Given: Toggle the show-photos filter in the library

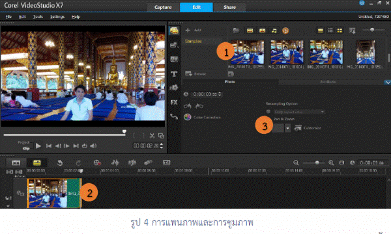Looking at the screenshot, I should click(x=262, y=31).
